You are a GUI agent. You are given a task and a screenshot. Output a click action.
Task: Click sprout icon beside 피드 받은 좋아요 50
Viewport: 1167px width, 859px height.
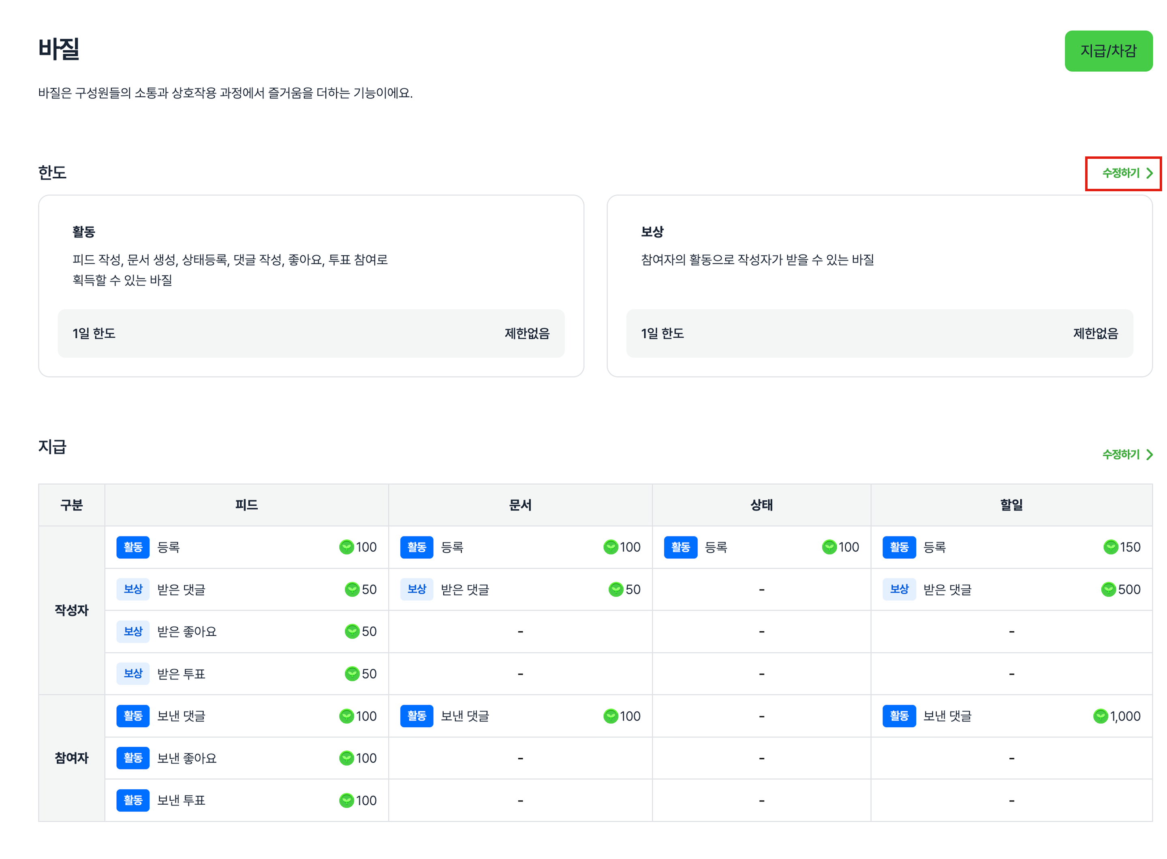pos(352,631)
